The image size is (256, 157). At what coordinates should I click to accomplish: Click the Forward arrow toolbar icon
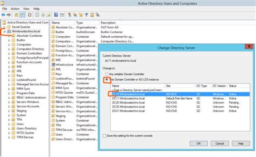[x=9, y=15]
